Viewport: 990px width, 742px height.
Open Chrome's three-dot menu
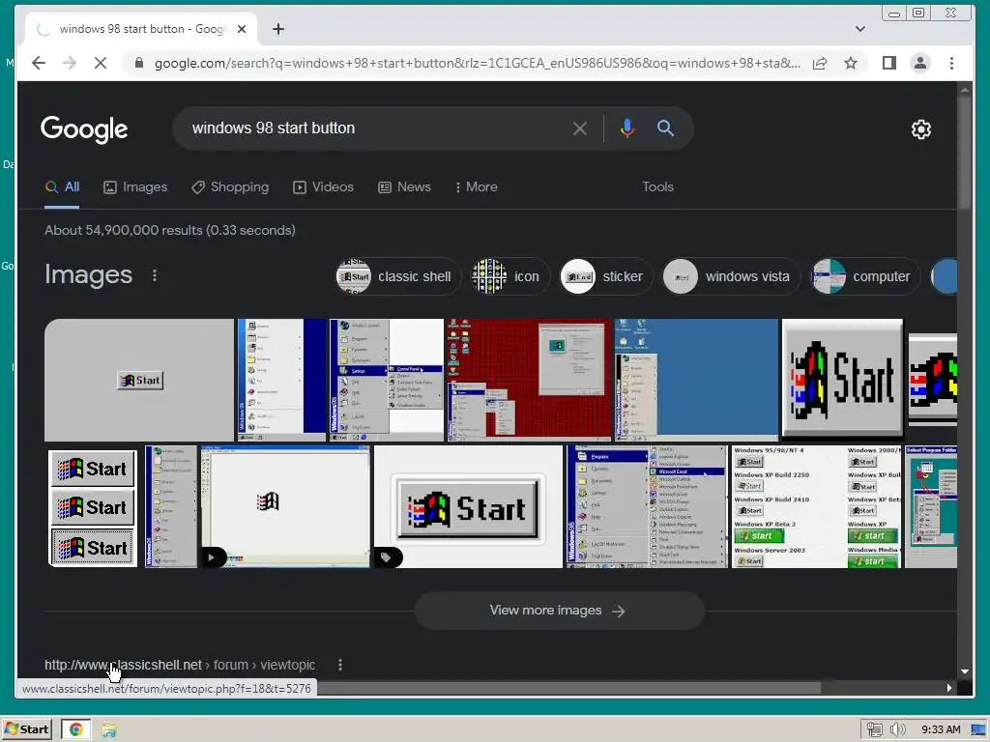click(951, 63)
